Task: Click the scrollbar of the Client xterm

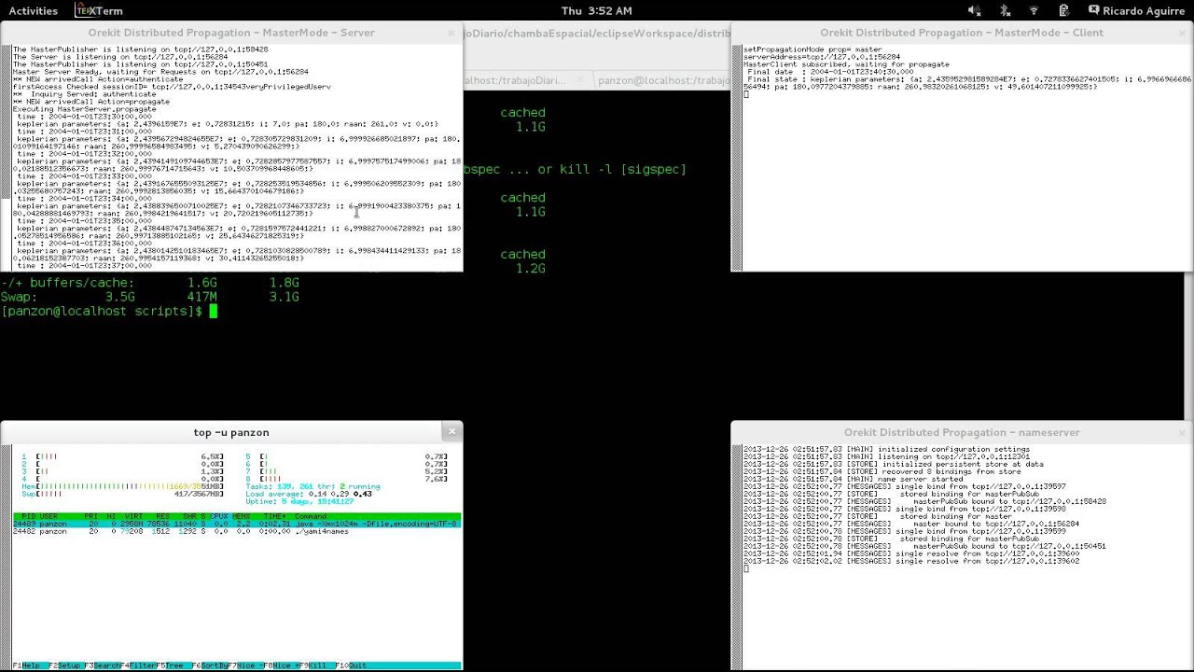Action: coord(737,157)
